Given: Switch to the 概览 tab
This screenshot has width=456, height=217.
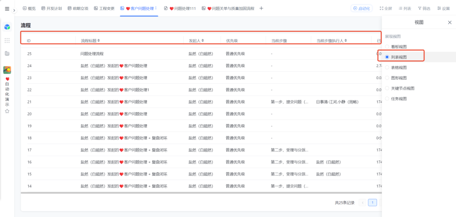Looking at the screenshot, I should 29,8.
